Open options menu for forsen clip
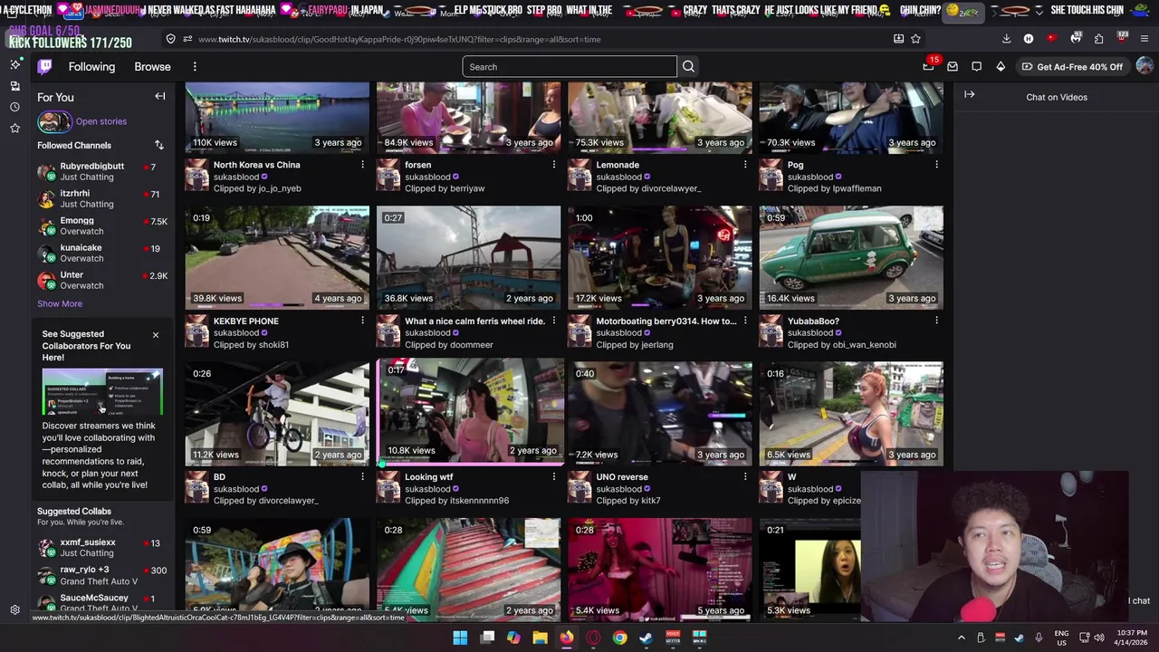The height and width of the screenshot is (652, 1159). point(553,165)
